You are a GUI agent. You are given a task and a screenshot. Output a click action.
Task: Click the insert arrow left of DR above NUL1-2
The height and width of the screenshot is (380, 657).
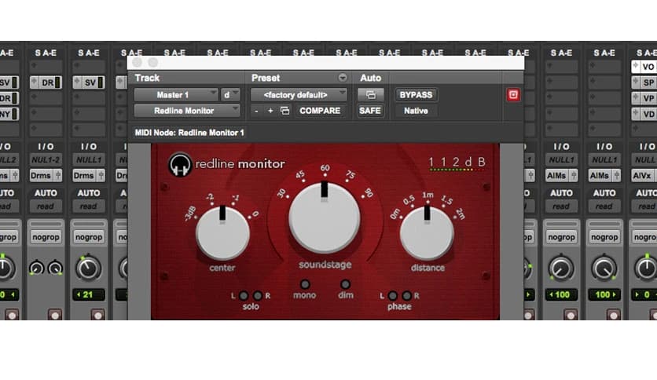coord(34,82)
